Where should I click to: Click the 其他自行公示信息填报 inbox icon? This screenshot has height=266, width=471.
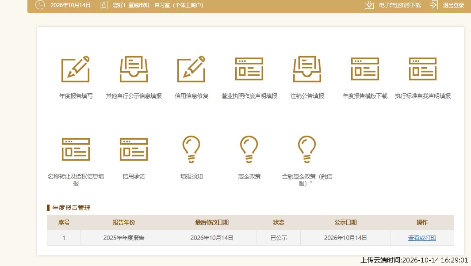(134, 69)
